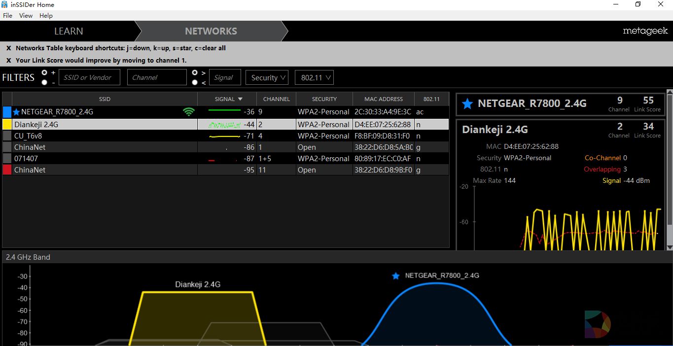The width and height of the screenshot is (673, 346).
Task: Click the MAC ADDRESS column header
Action: [383, 99]
